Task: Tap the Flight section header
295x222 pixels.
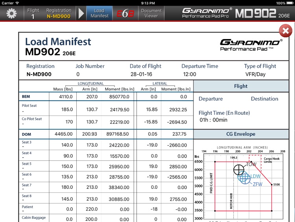Action: click(241, 86)
